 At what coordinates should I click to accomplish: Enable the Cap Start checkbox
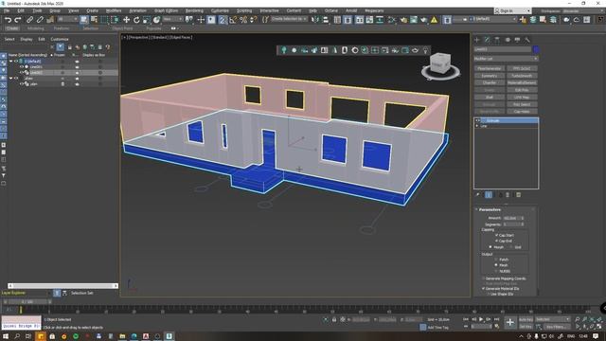tap(496, 235)
